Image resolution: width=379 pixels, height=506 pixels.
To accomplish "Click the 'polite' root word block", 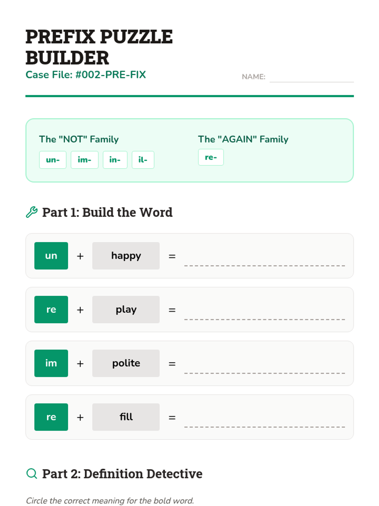I will pos(126,363).
